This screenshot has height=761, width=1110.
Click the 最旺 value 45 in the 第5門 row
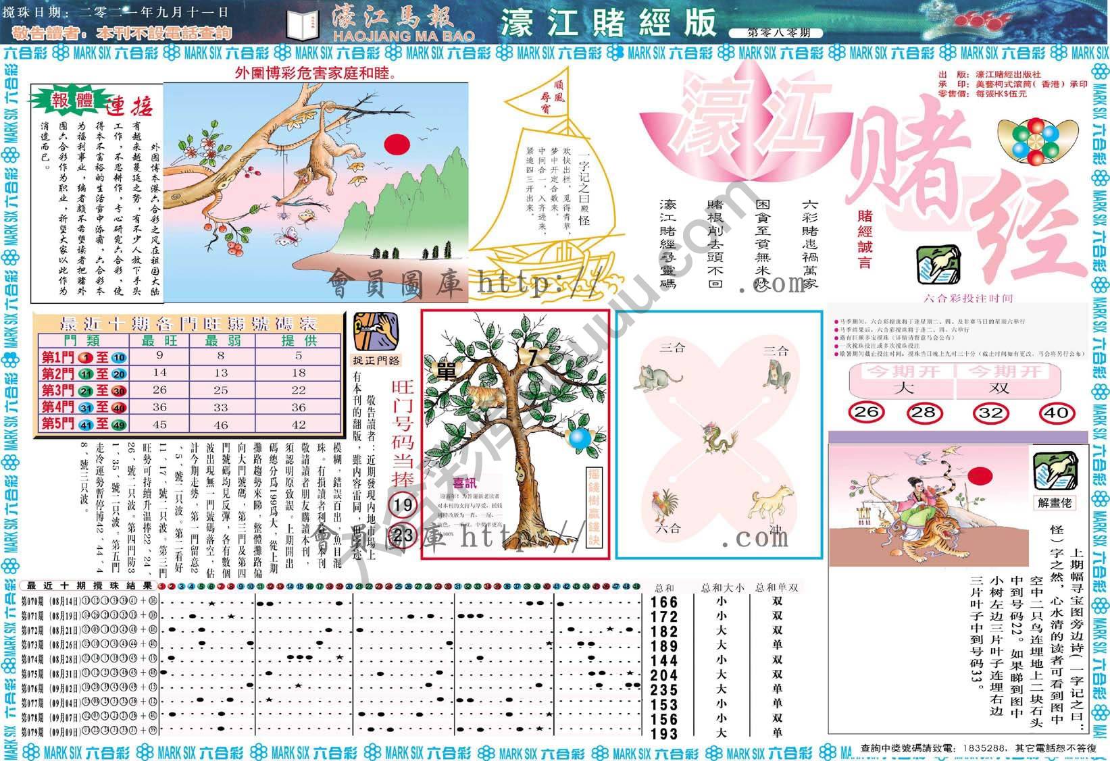pyautogui.click(x=160, y=425)
